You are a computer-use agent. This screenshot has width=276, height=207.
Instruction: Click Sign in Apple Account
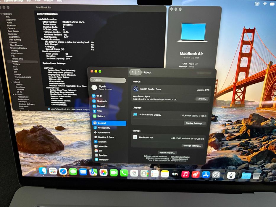(105, 88)
